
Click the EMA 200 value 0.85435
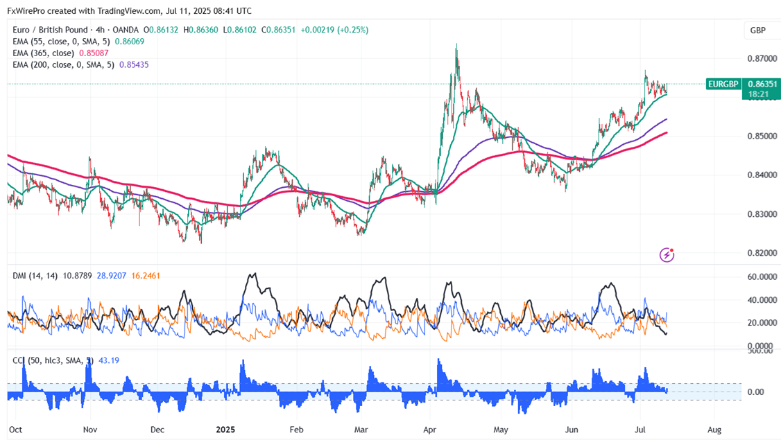[134, 64]
